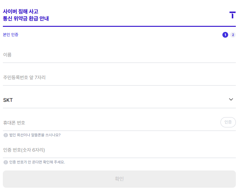Expand the carrier chevron arrow

click(x=231, y=100)
